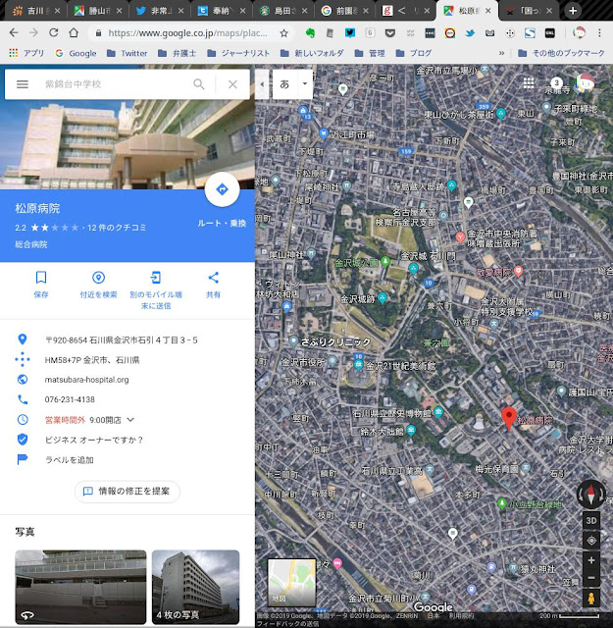This screenshot has height=628, width=613.
Task: Zoom out with the minus button
Action: click(x=591, y=578)
